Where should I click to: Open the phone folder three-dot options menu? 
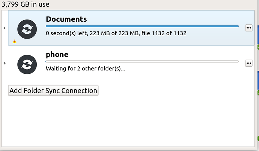[x=248, y=63]
